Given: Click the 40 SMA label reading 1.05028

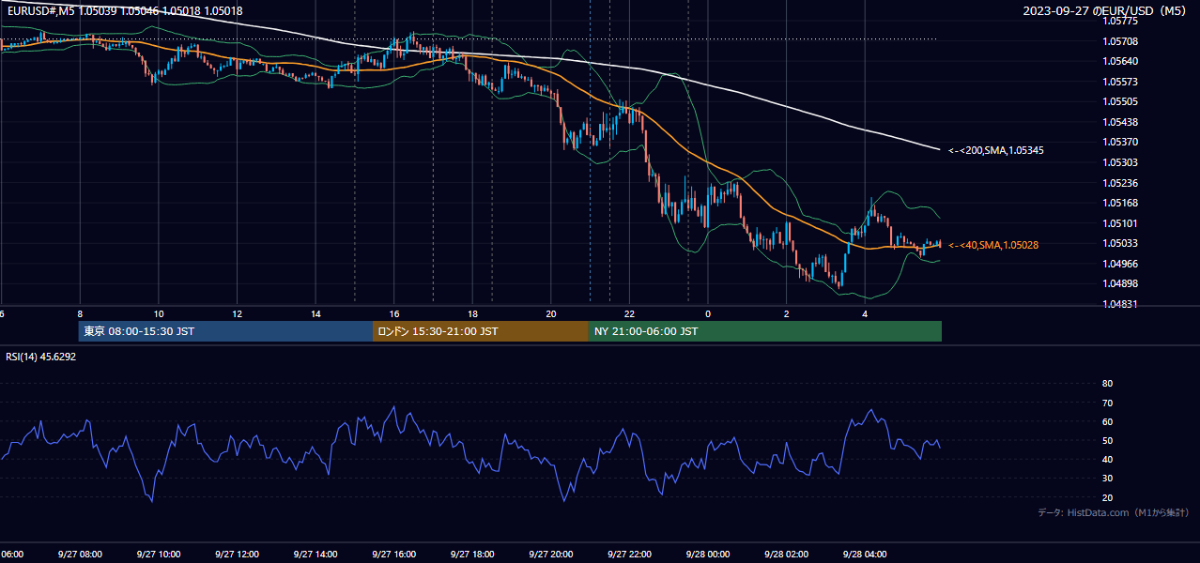Looking at the screenshot, I should pyautogui.click(x=993, y=245).
